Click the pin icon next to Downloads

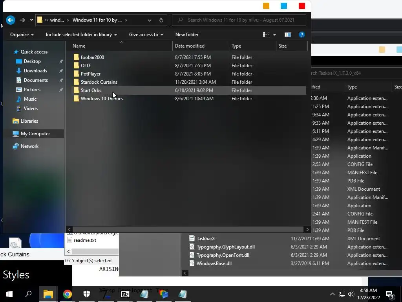[61, 71]
